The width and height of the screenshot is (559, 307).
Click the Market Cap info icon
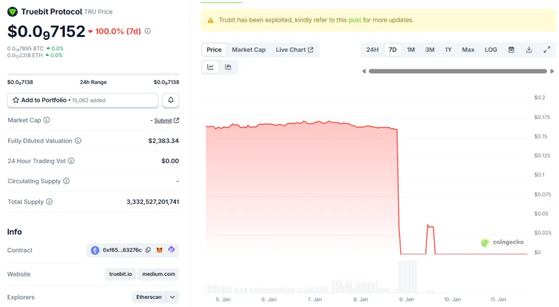46,121
